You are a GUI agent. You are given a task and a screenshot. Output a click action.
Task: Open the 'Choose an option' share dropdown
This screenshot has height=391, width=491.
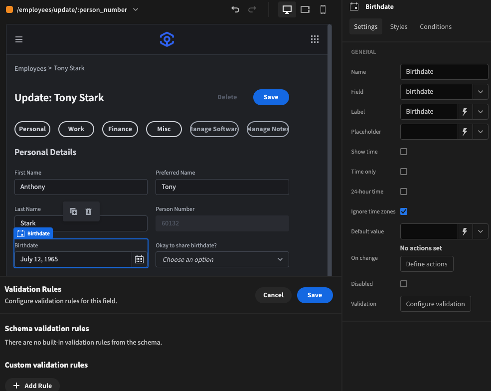click(x=222, y=259)
